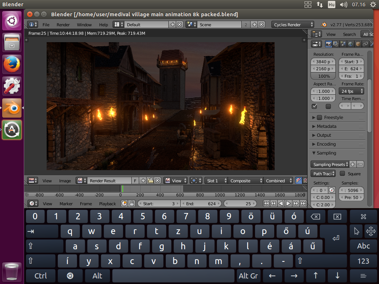Open the Sampling Presets dropdown
The image size is (379, 284).
pos(330,165)
